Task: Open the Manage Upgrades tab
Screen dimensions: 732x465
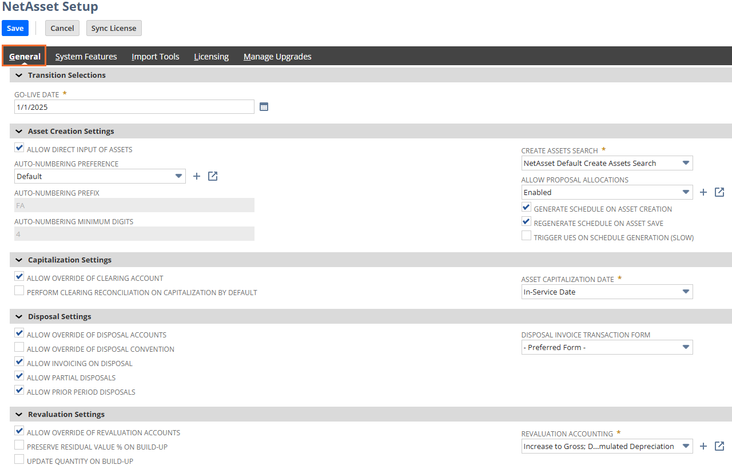Action: pyautogui.click(x=277, y=57)
